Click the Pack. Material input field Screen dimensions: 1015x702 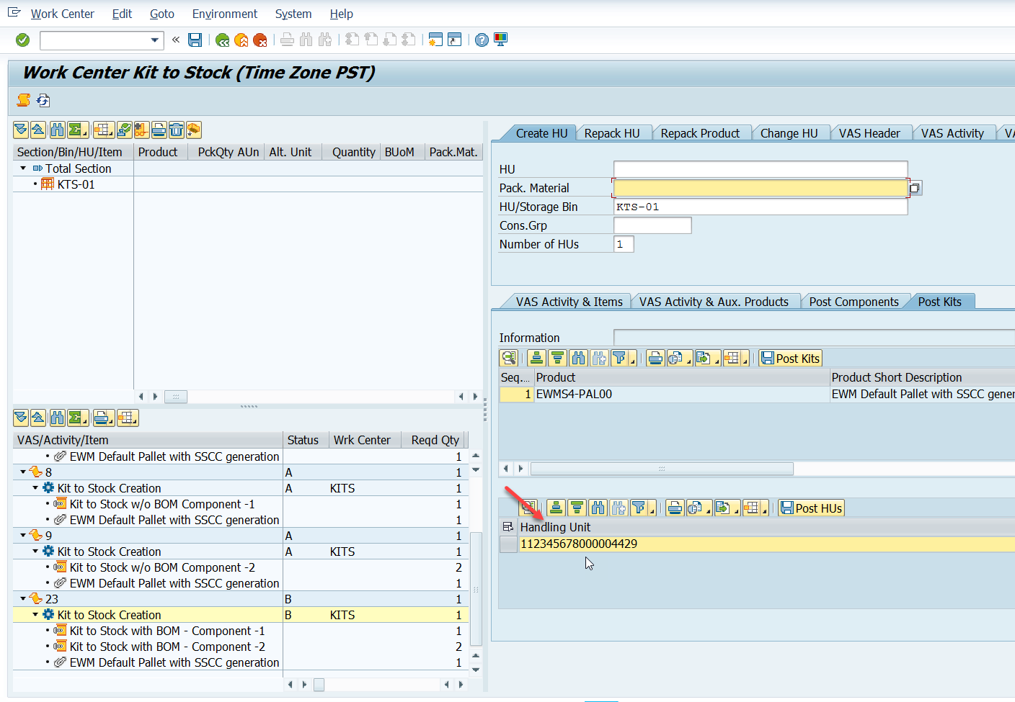(761, 188)
